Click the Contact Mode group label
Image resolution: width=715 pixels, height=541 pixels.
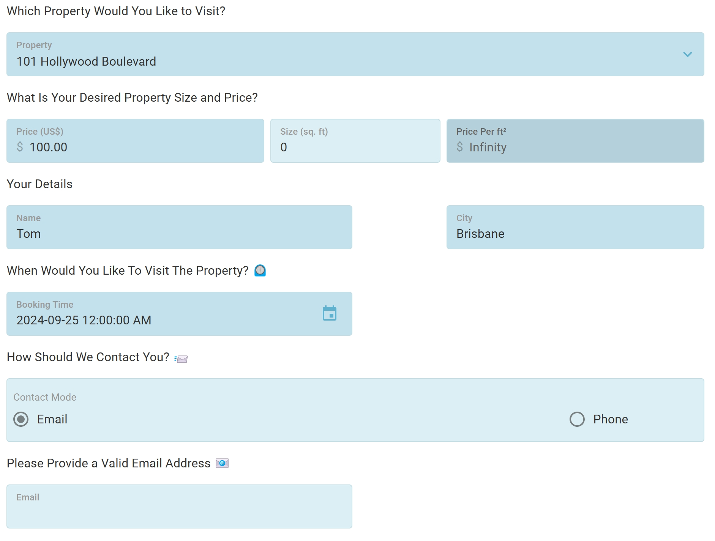click(45, 397)
